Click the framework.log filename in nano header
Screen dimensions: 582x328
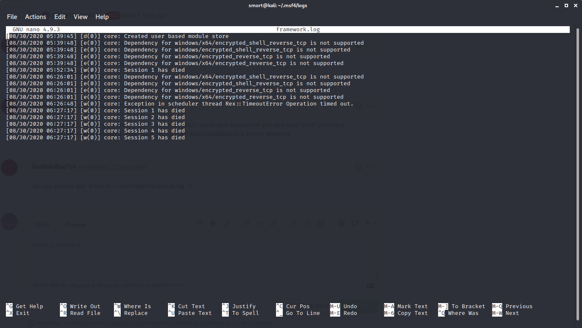point(298,30)
